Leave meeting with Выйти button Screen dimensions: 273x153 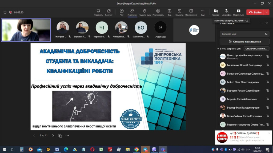coord(255,12)
